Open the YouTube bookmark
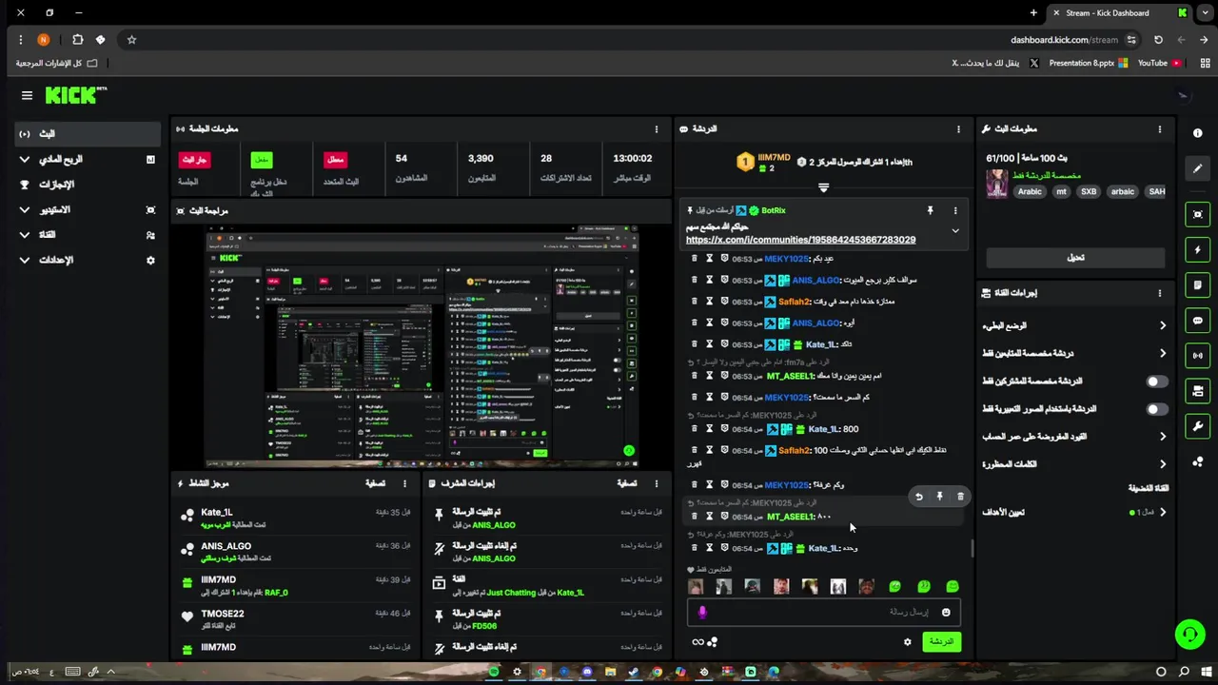 (x=1158, y=63)
